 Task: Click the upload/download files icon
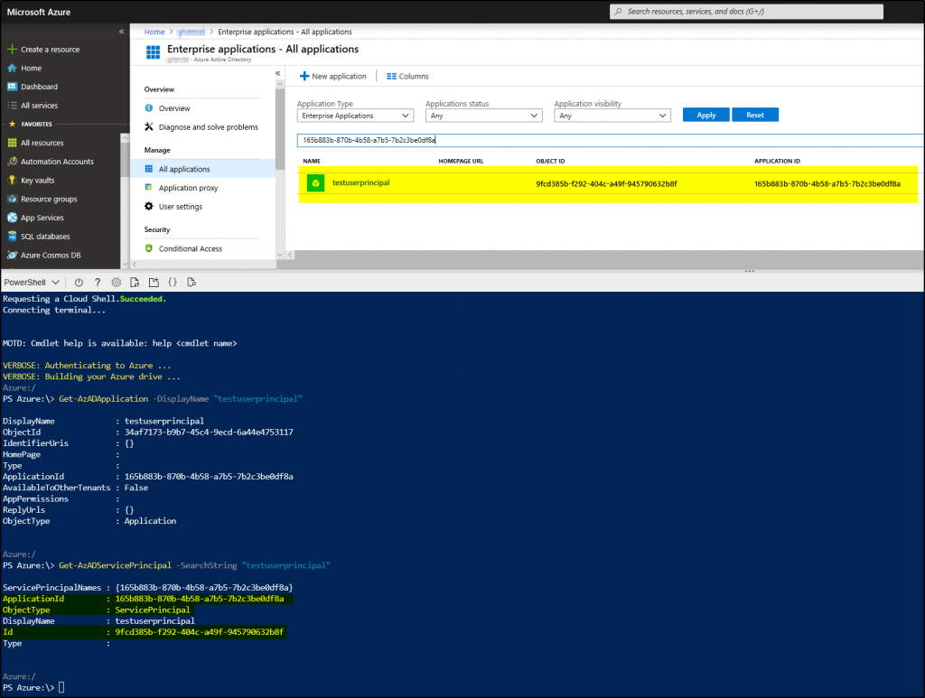click(x=135, y=282)
